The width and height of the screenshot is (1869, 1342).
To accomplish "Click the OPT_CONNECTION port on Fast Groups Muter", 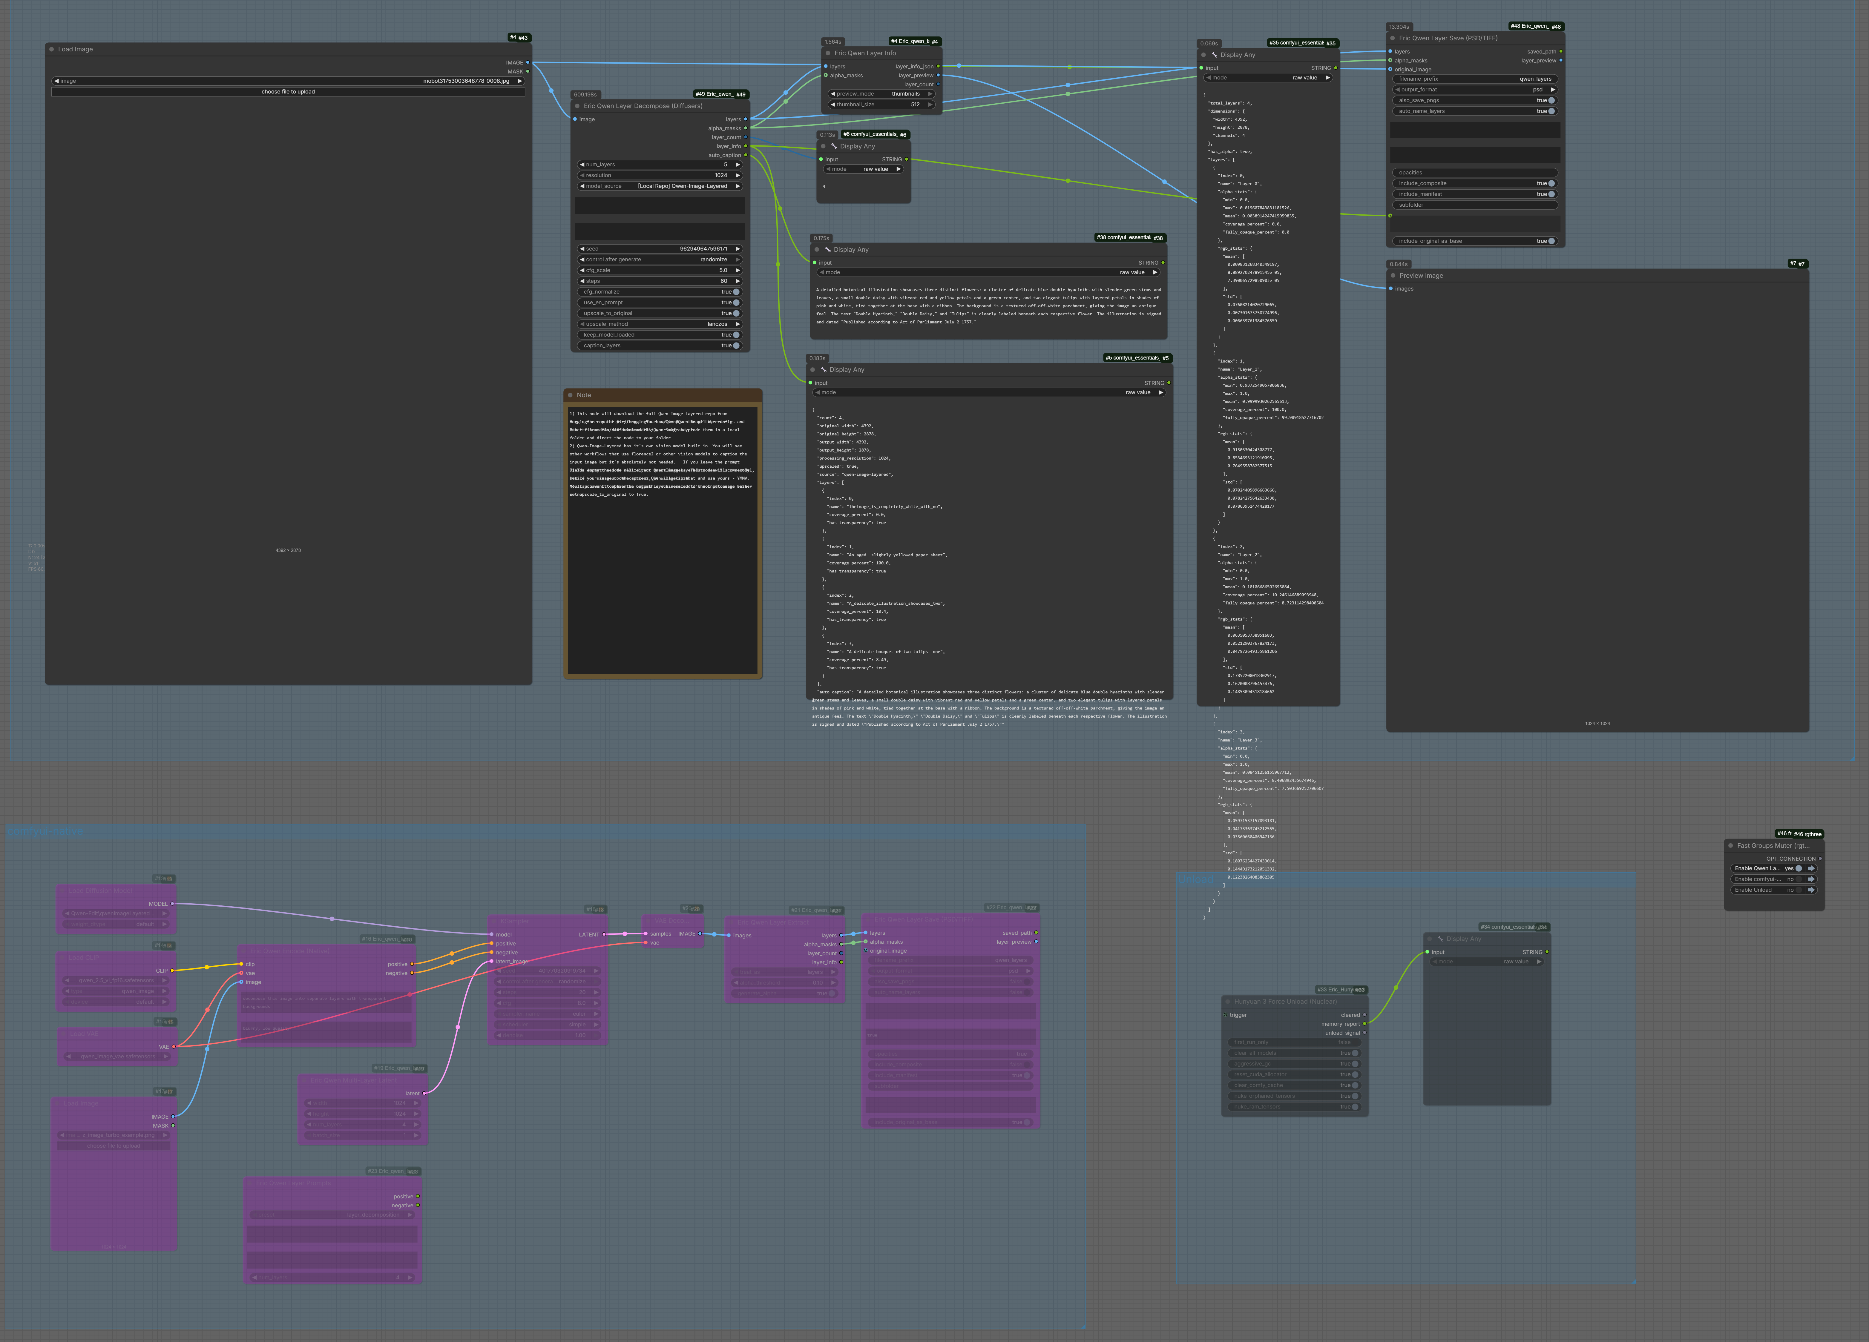I will (1820, 859).
